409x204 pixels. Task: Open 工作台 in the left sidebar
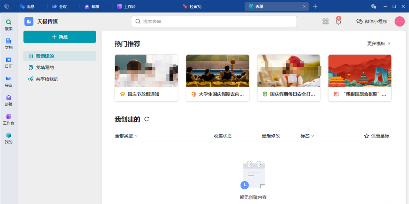(x=9, y=119)
